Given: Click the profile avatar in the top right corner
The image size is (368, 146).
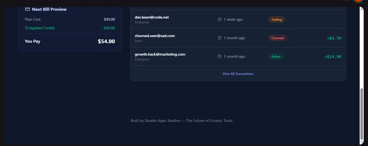Looking at the screenshot, I should click(x=358, y=1).
